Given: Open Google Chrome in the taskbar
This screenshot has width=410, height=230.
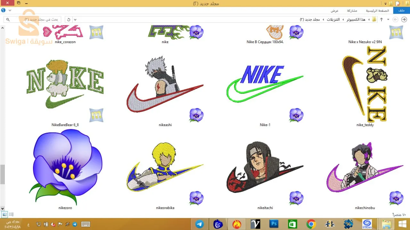Looking at the screenshot, I should [311, 224].
